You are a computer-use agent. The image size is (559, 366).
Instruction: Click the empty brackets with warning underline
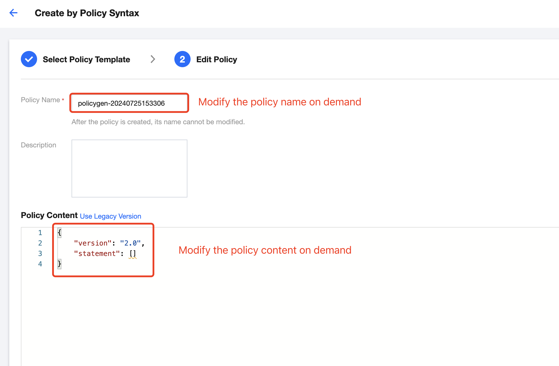(x=132, y=254)
